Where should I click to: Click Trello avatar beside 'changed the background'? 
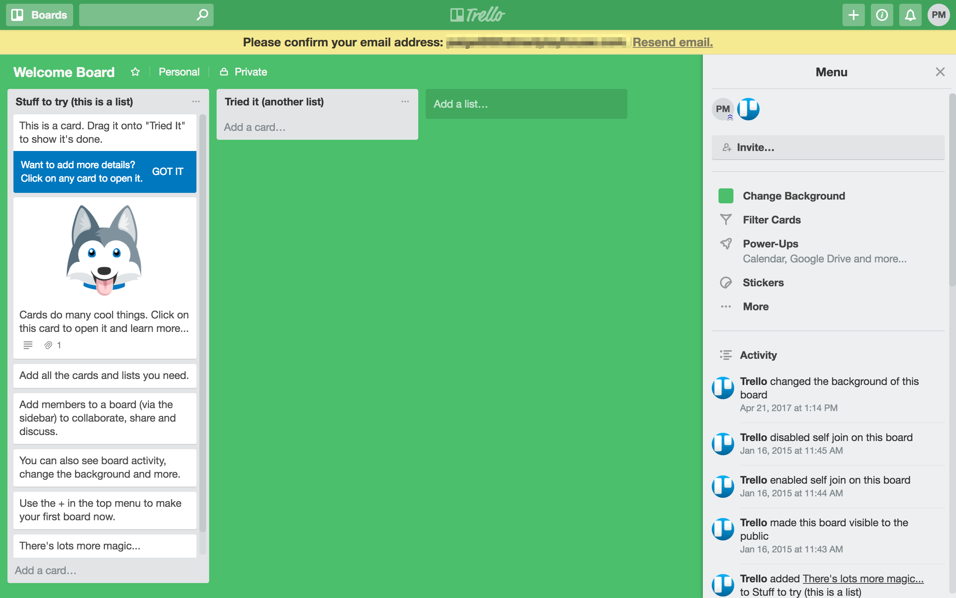pyautogui.click(x=723, y=388)
